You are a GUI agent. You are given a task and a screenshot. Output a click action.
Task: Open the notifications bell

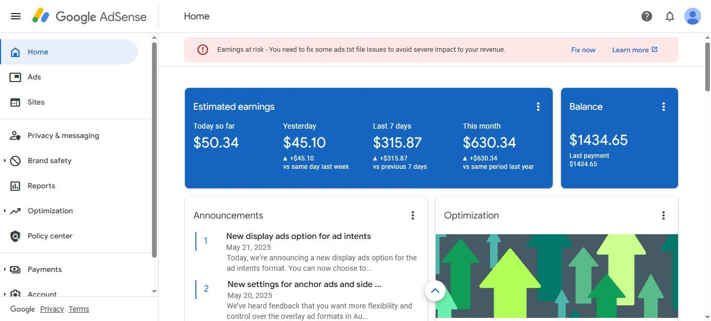[670, 16]
